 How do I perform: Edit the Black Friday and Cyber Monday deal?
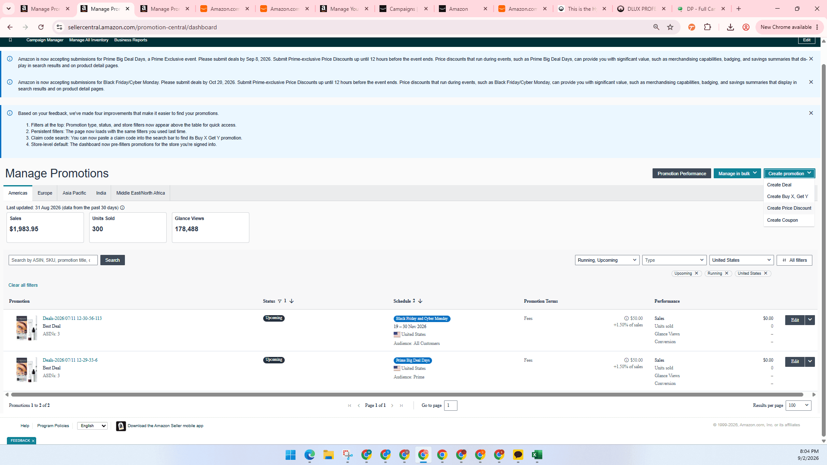coord(795,320)
